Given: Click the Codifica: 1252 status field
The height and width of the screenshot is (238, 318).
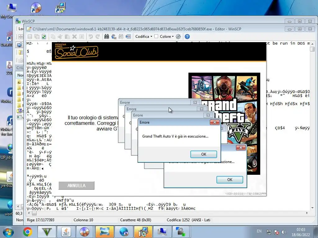Looking at the screenshot, I should coord(189,220).
